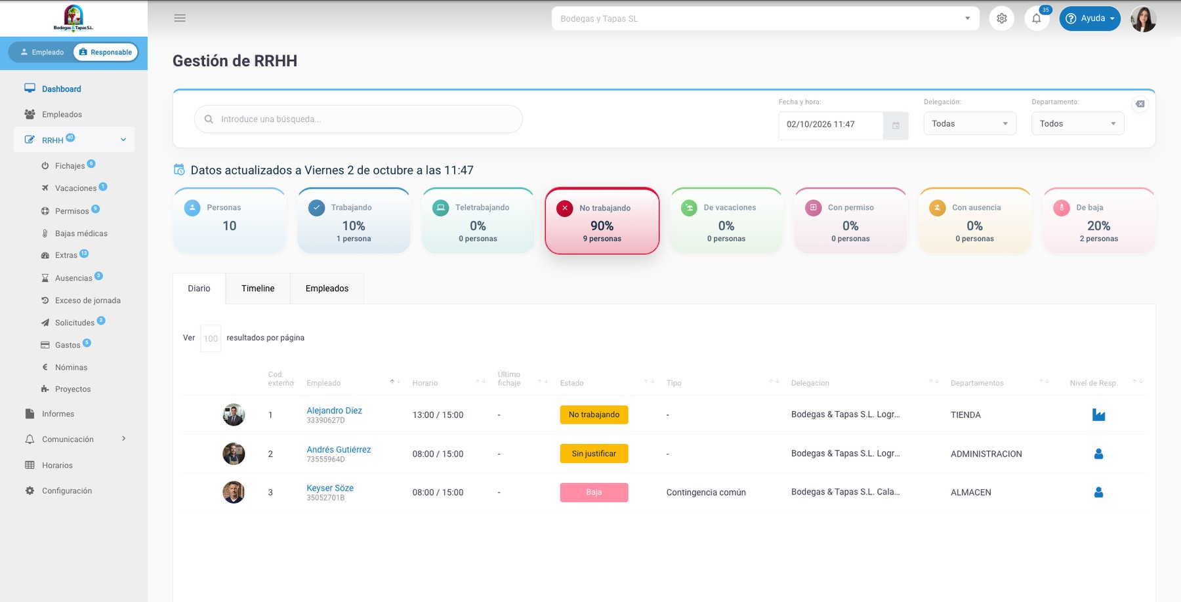
Task: Click the person icon in Andrés Gutiérrez row
Action: click(1098, 454)
